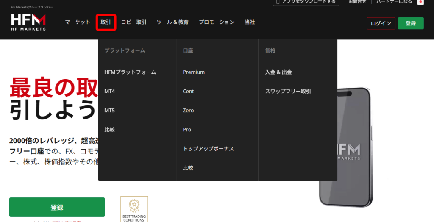
Task: Open 入金＆出金 link
Action: (278, 72)
